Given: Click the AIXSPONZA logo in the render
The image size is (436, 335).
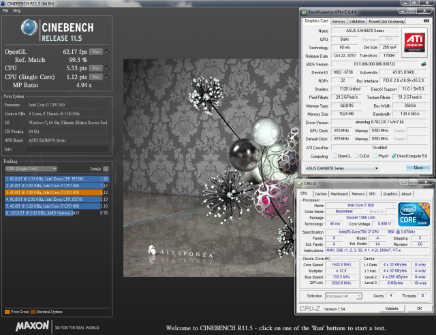Looking at the screenshot, I should click(181, 252).
